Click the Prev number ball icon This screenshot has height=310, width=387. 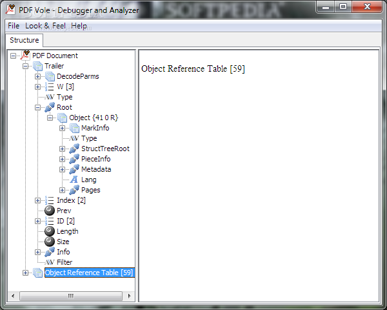50,211
